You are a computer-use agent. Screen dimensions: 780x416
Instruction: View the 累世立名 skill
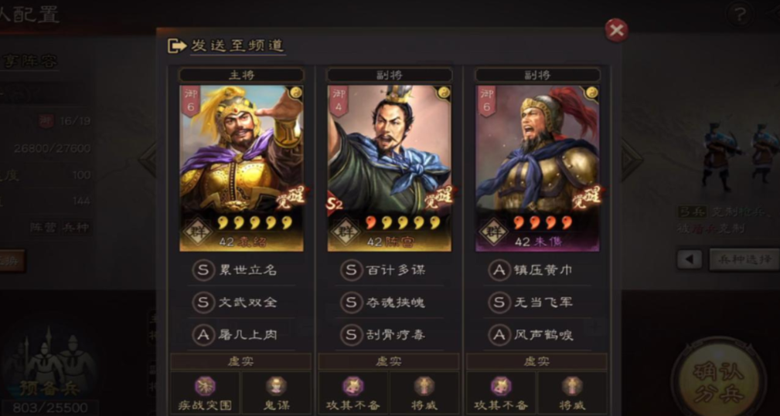[241, 271]
